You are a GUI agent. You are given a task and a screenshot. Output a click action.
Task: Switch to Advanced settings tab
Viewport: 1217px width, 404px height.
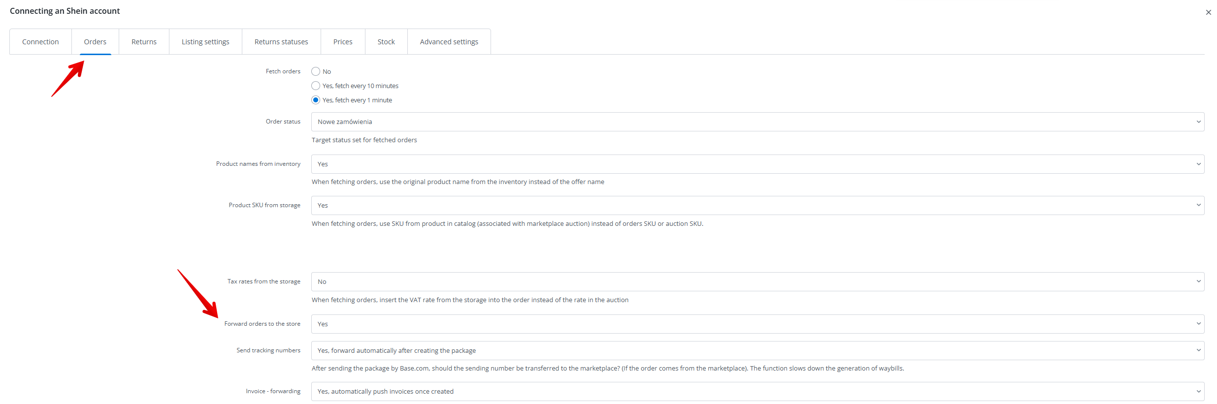(x=449, y=42)
